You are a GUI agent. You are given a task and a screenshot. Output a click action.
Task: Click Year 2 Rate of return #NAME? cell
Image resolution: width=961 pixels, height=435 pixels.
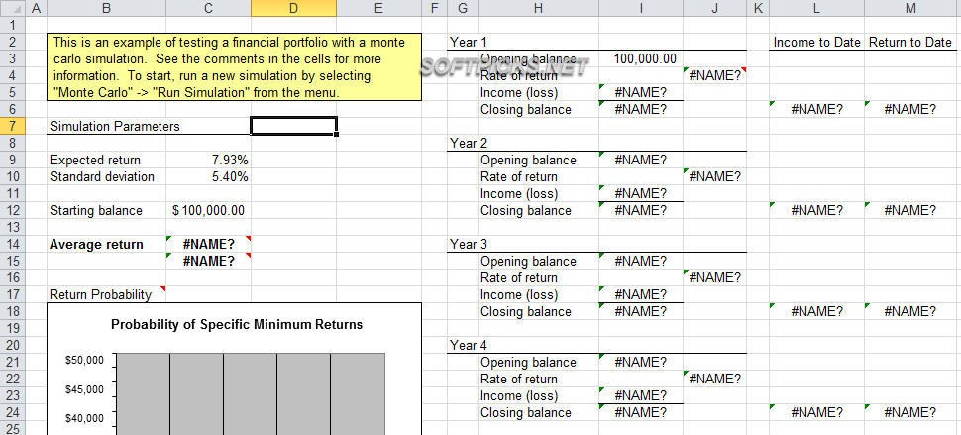(714, 177)
